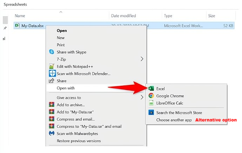Sort files by the Name column header
The width and height of the screenshot is (242, 153).
[20, 16]
